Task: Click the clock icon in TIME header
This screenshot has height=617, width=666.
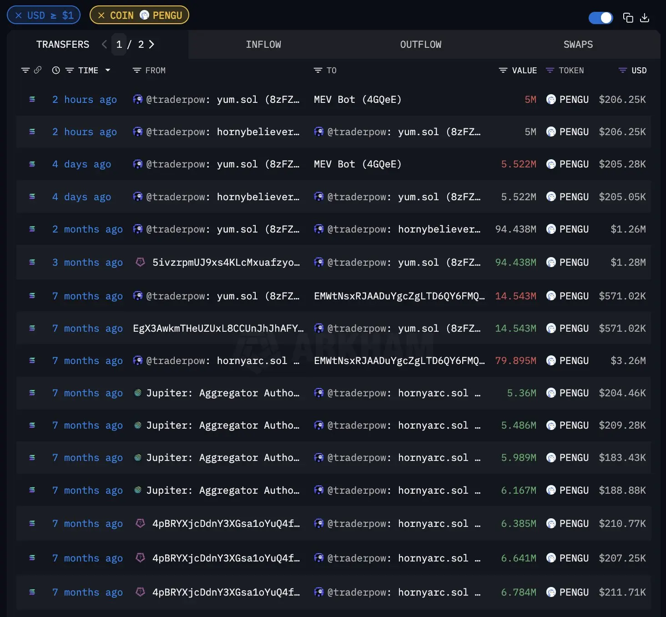Action: (56, 71)
